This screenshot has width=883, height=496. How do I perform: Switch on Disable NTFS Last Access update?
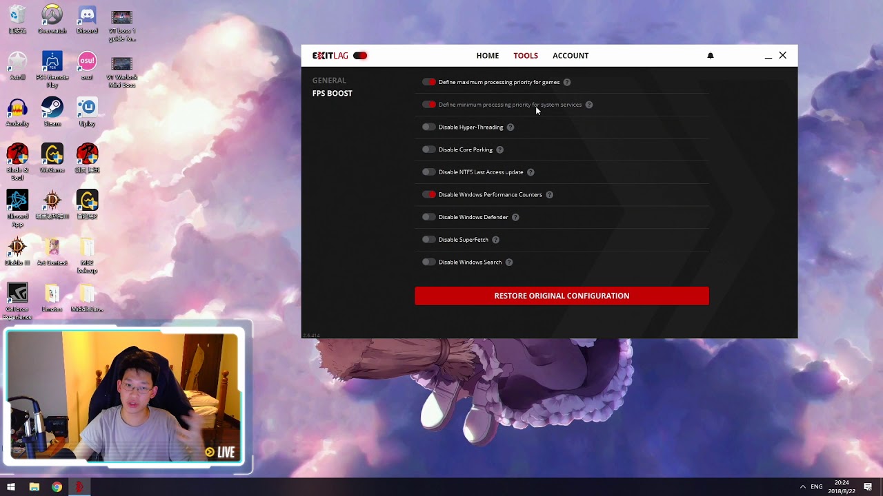429,172
